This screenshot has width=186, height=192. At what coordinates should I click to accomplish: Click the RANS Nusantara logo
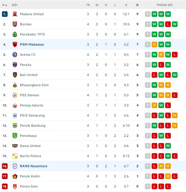click(x=15, y=166)
